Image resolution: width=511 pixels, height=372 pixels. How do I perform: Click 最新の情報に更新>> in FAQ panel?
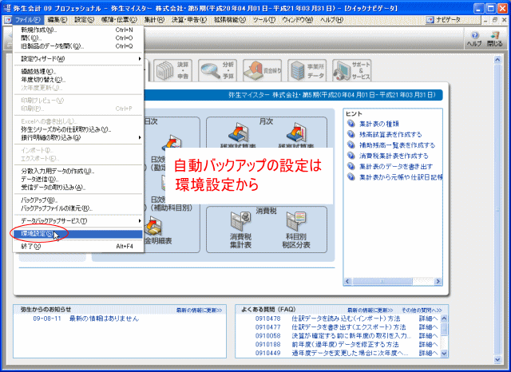tap(370, 310)
